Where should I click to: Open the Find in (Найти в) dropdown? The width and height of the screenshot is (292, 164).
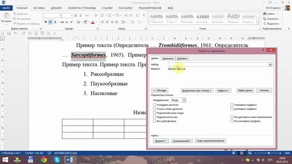(x=223, y=90)
